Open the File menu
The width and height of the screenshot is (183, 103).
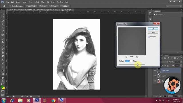(x=8, y=2)
